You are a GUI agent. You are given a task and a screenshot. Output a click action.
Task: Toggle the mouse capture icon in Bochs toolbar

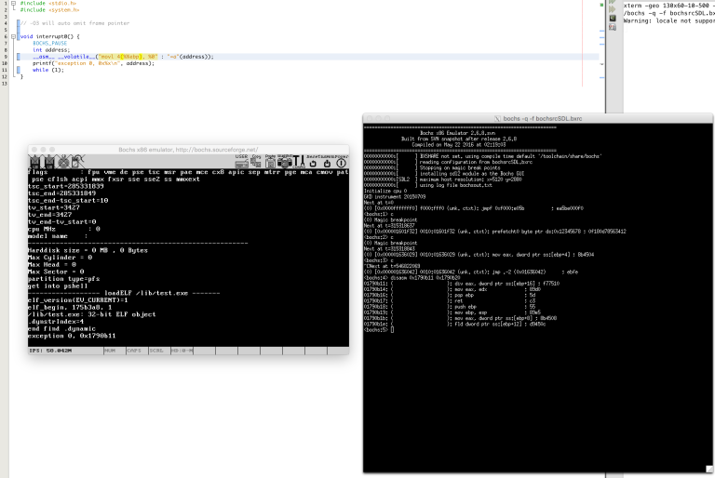77,162
